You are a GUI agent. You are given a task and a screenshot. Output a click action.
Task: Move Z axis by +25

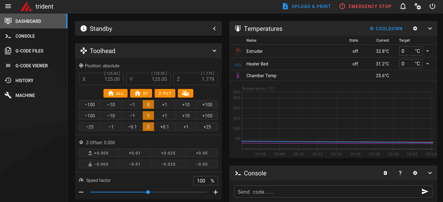click(x=207, y=127)
